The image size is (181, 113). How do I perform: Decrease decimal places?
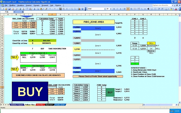(x=155, y=9)
